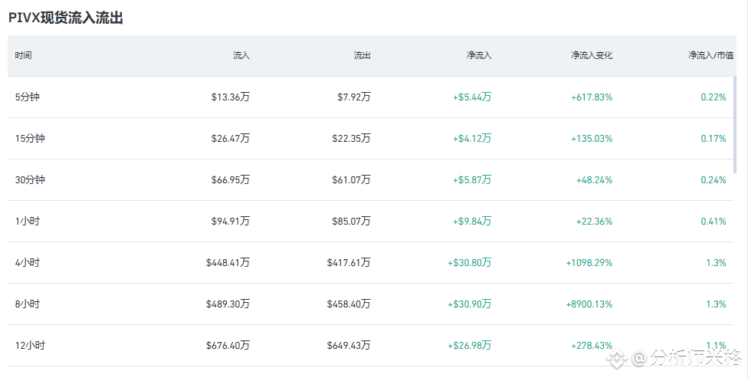Image resolution: width=748 pixels, height=378 pixels.
Task: Sort by the 流入 column header
Action: (241, 56)
